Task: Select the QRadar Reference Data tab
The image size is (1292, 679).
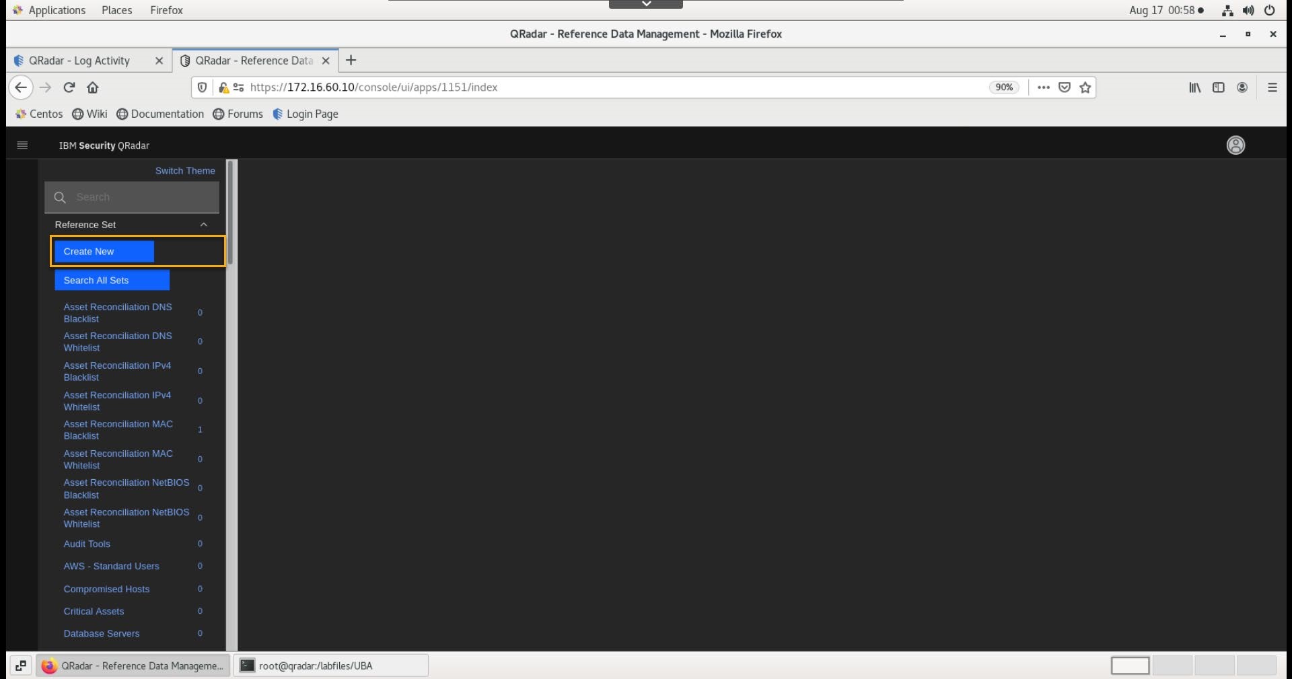Action: [x=254, y=61]
